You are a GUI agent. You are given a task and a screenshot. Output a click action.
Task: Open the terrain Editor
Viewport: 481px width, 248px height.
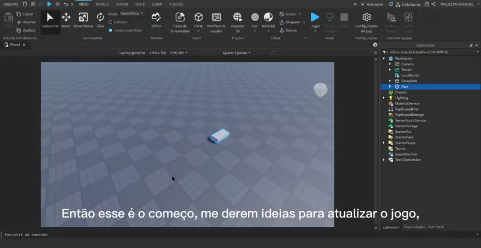[156, 20]
